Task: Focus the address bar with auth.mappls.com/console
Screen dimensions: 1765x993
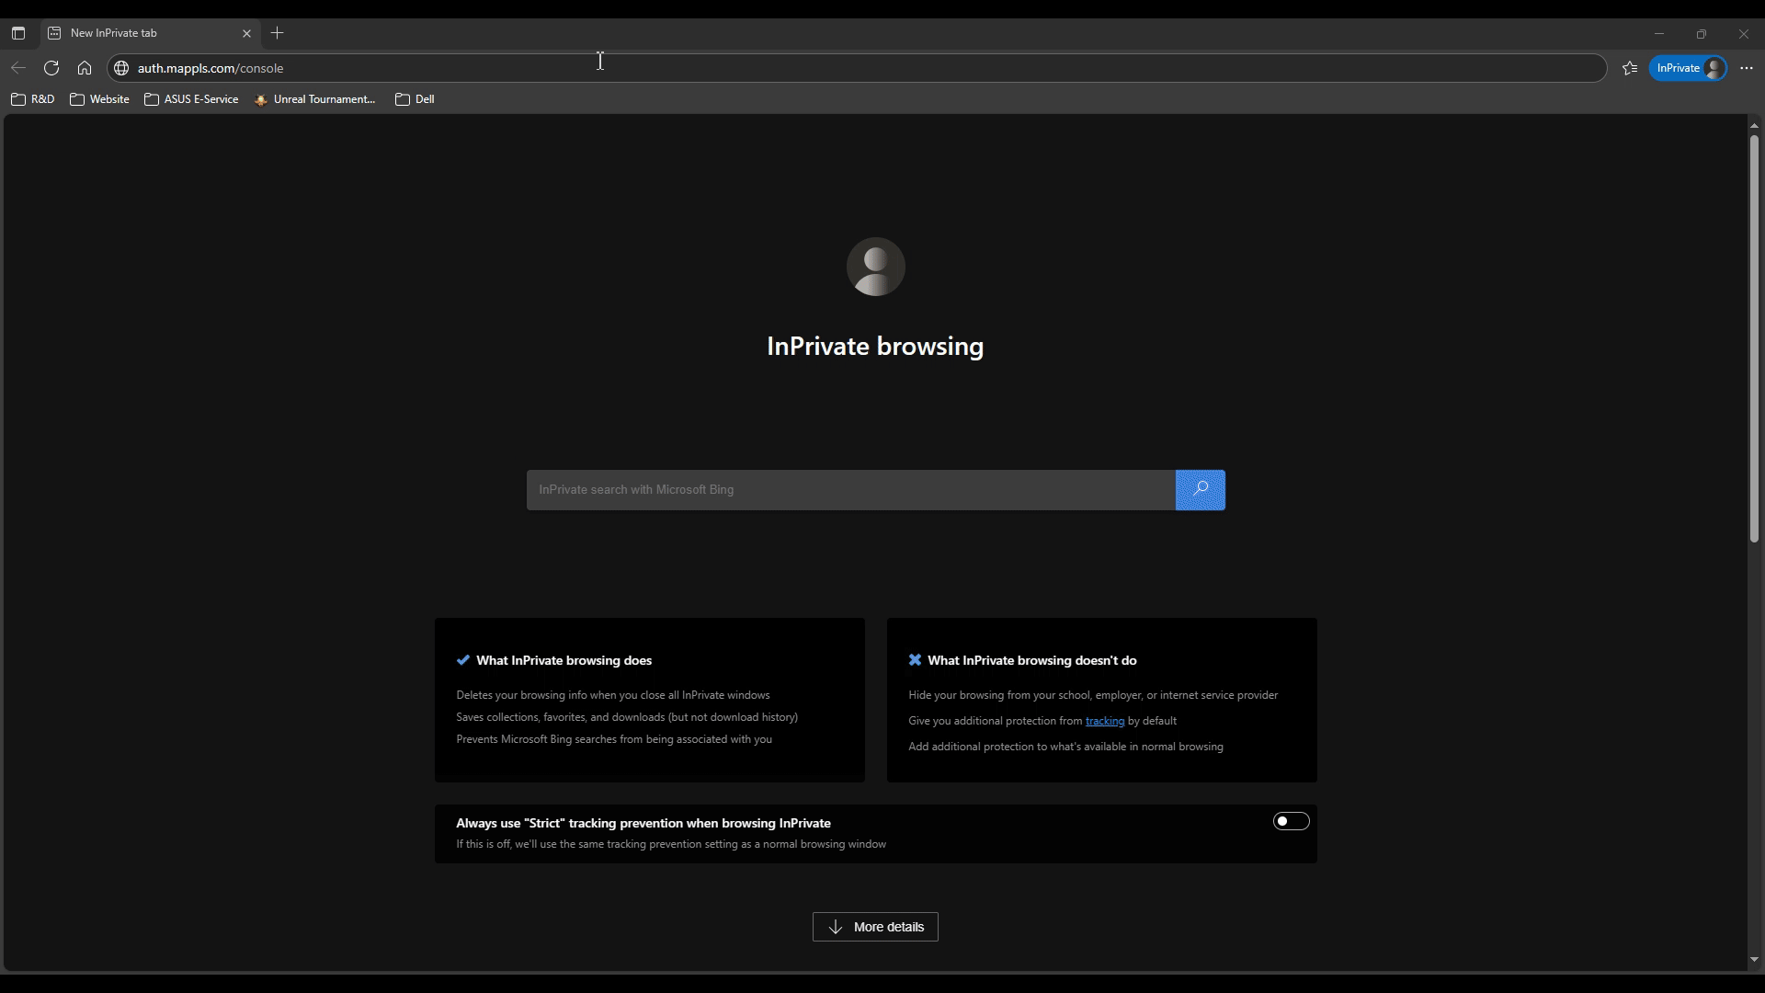Action: (x=857, y=68)
